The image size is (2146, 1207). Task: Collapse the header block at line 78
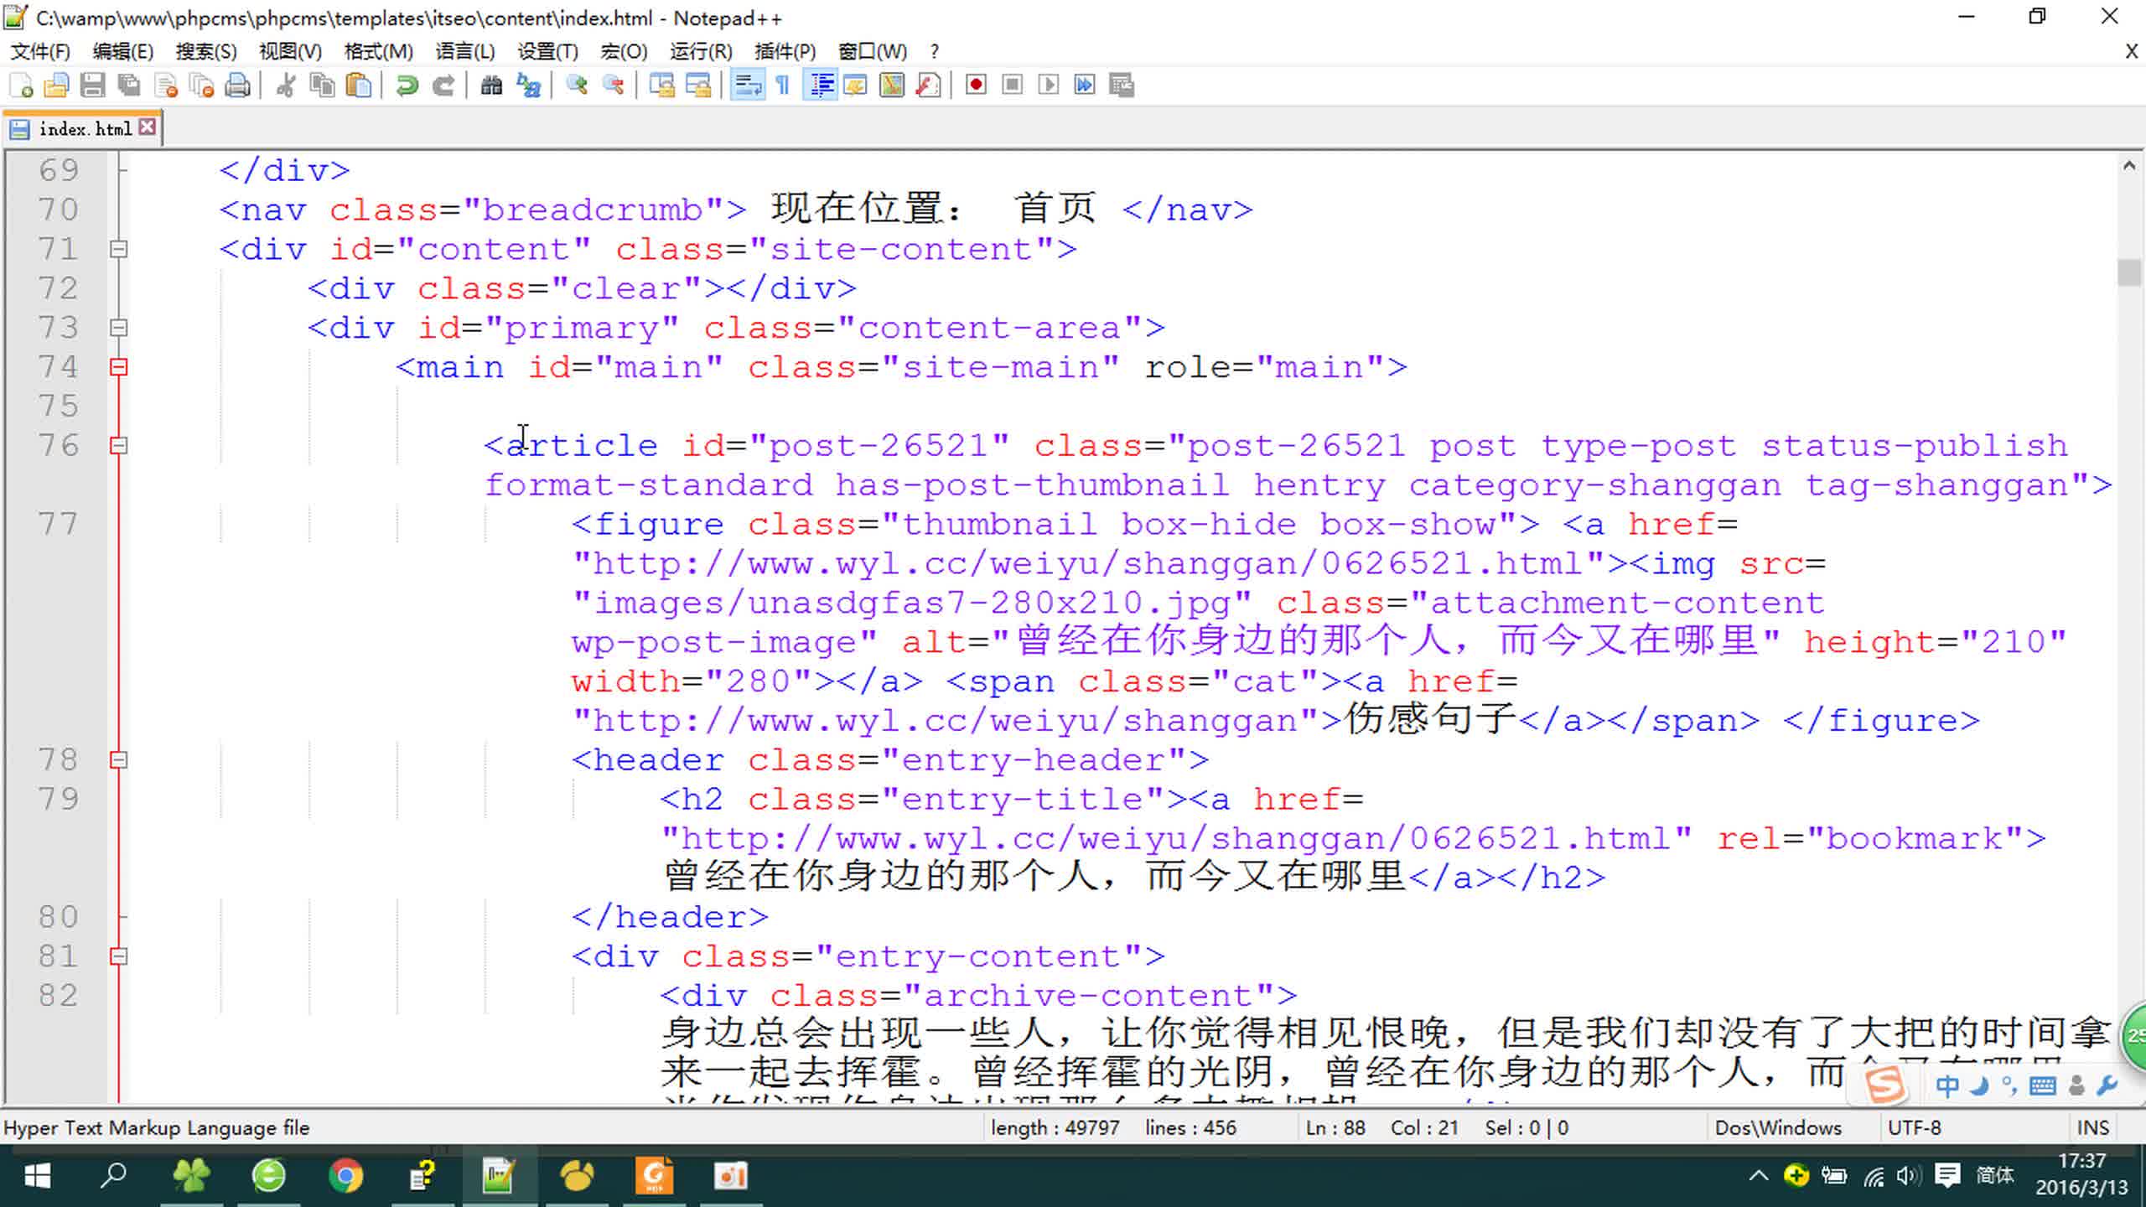coord(119,760)
